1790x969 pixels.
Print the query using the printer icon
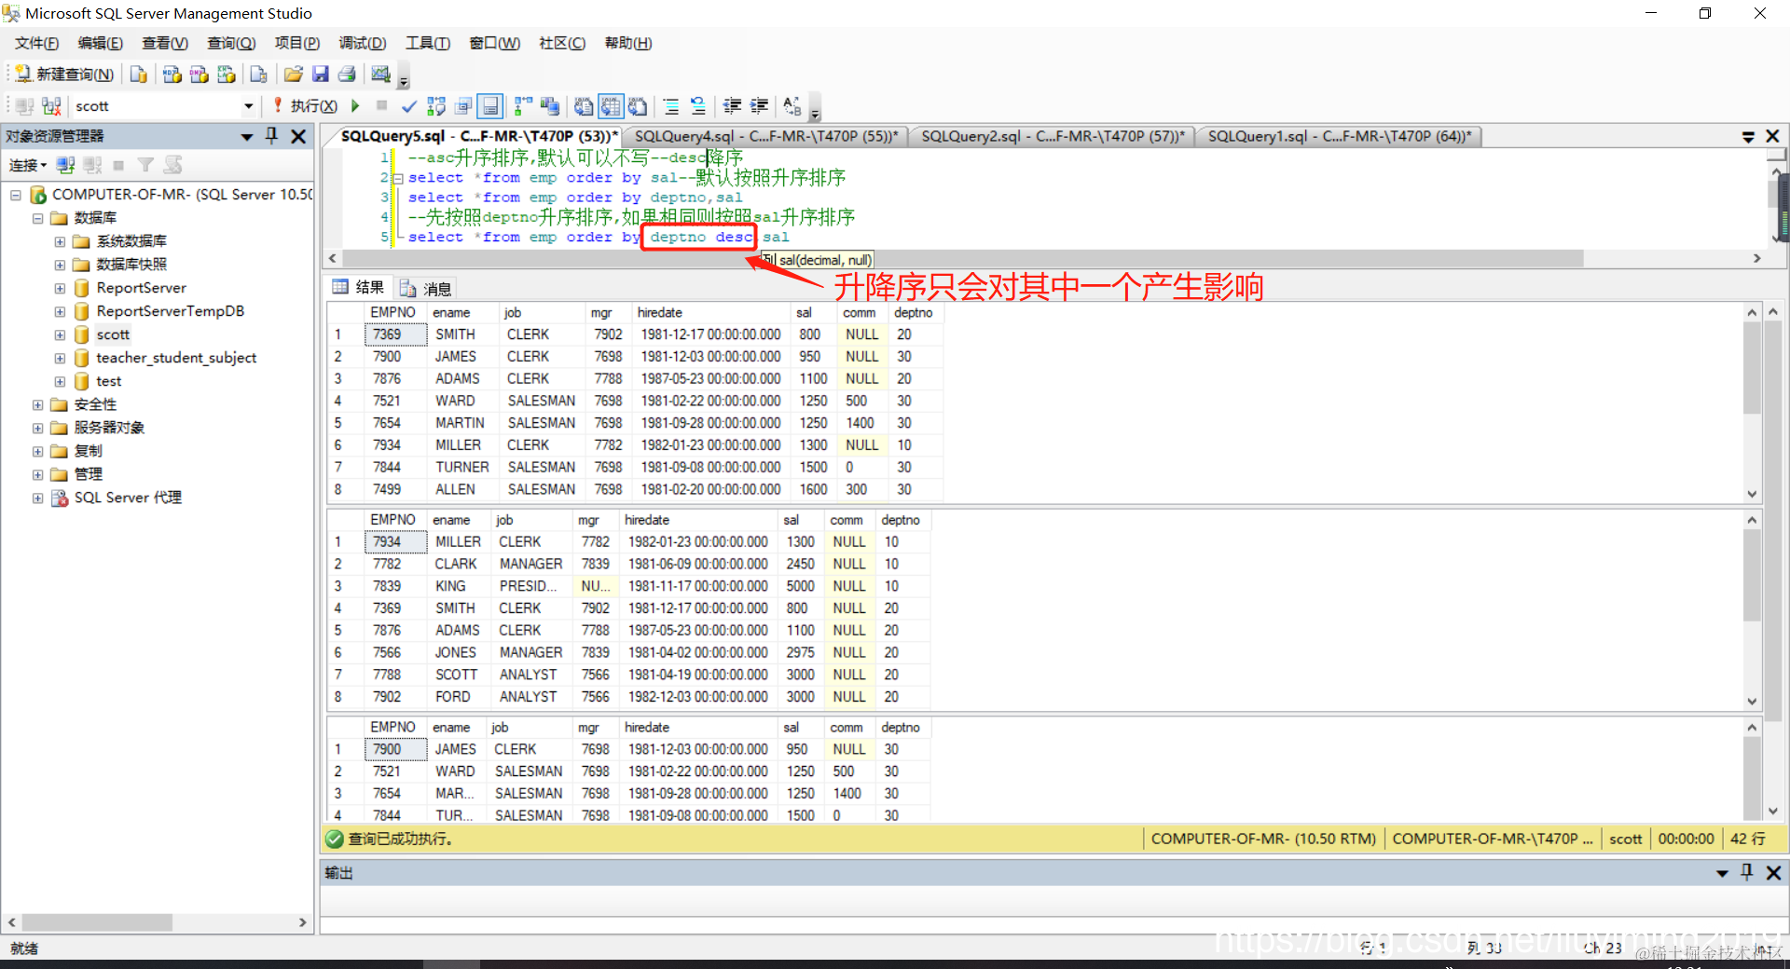click(x=347, y=75)
